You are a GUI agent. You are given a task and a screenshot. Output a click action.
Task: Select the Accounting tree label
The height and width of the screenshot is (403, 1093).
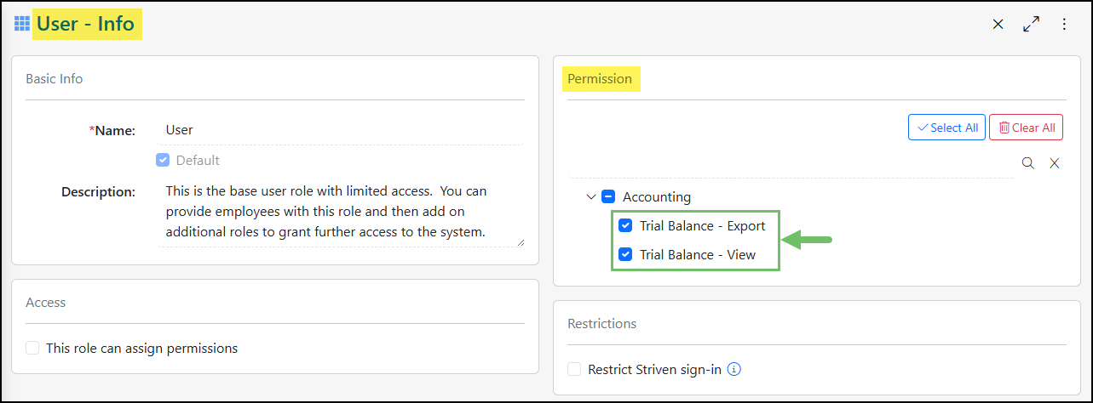coord(657,196)
